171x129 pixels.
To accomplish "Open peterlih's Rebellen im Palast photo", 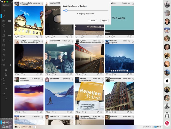I will click(89, 96).
